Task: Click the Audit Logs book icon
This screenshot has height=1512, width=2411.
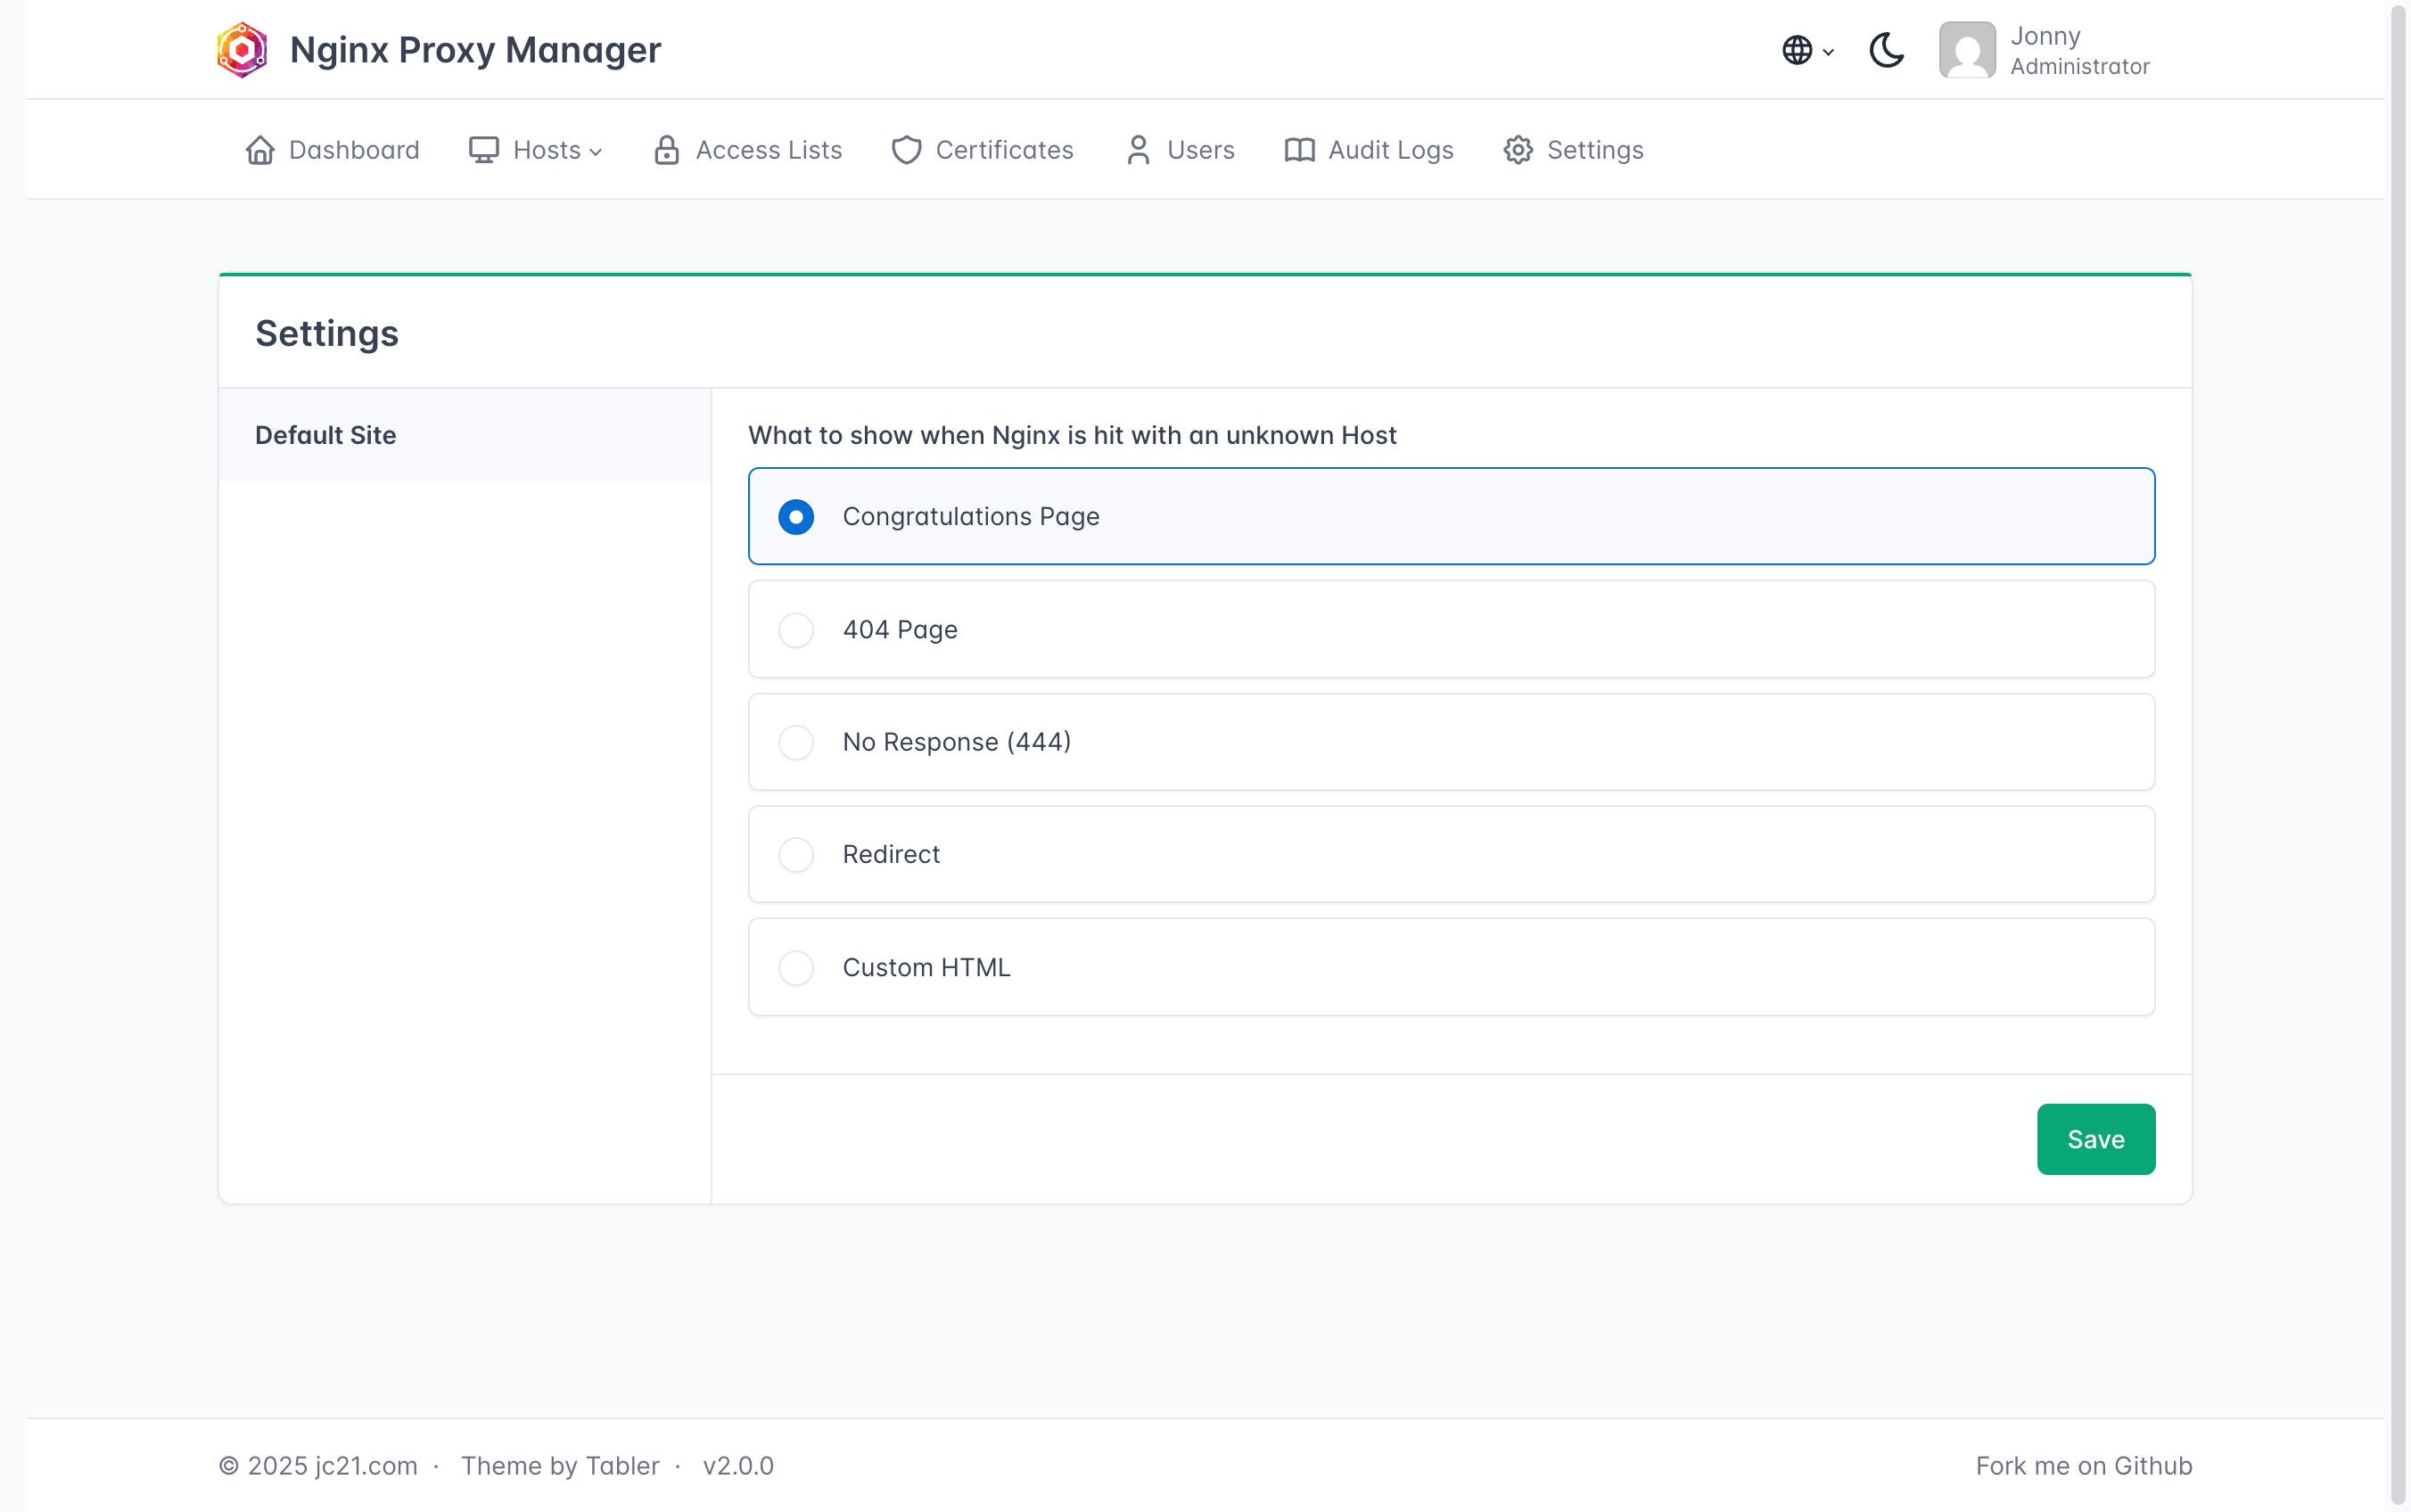Action: pos(1299,150)
